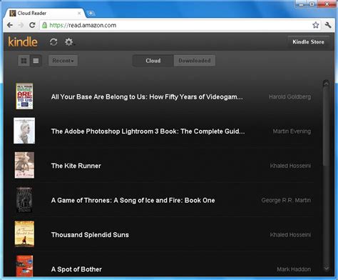Viewport: 338px width, 280px height.
Task: Click the address bar URL field
Action: click(180, 25)
